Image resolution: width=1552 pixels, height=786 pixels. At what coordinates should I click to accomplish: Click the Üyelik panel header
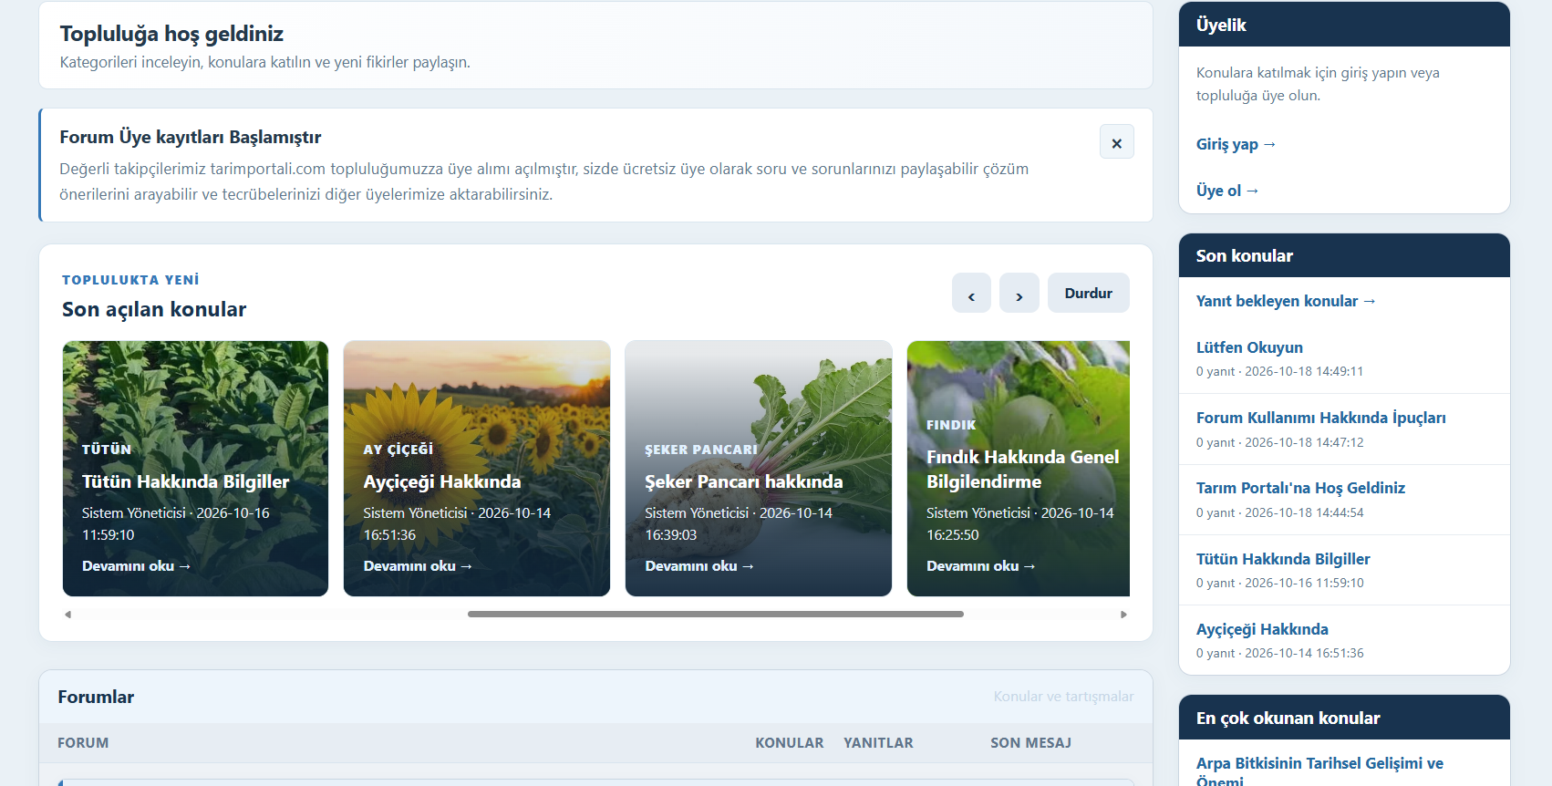click(x=1344, y=25)
